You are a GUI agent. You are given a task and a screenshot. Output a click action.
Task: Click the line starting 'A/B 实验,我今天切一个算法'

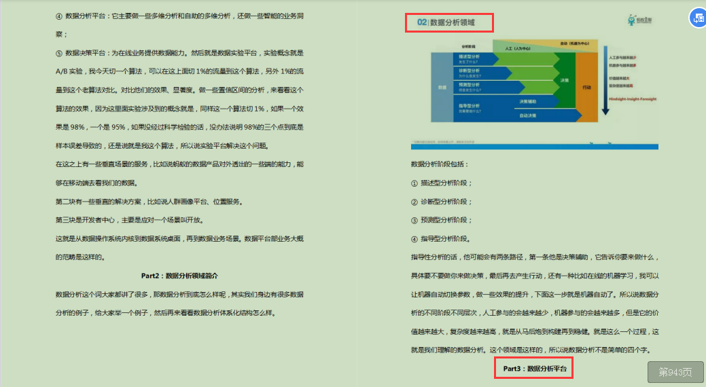[x=179, y=71]
